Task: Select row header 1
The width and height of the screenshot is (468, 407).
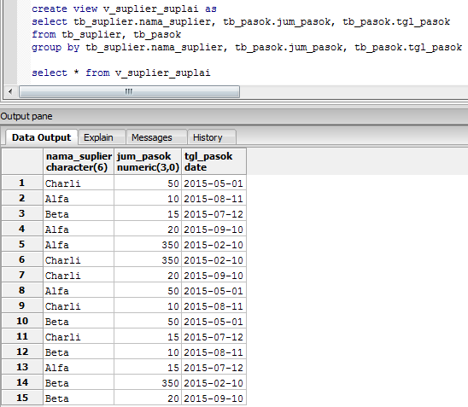Action: pos(22,183)
